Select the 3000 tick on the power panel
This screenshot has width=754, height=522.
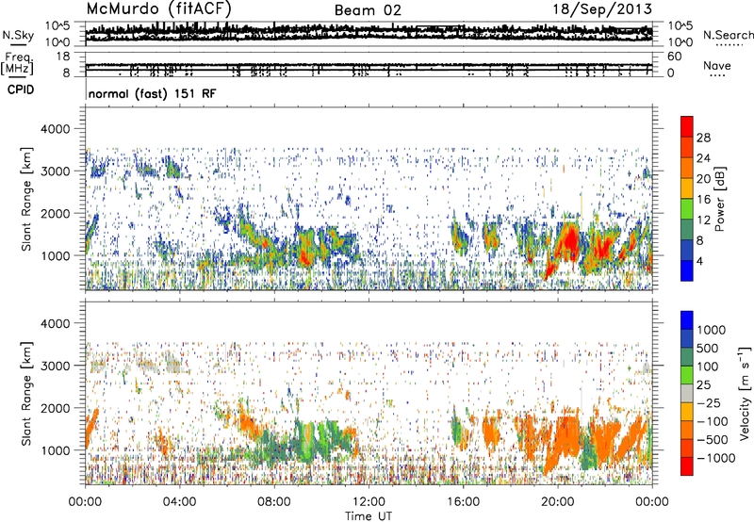point(56,171)
